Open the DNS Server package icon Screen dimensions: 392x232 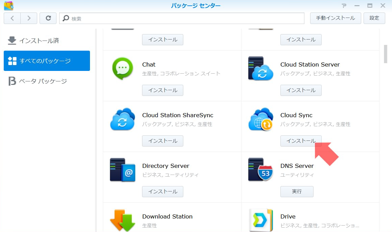[x=260, y=170]
